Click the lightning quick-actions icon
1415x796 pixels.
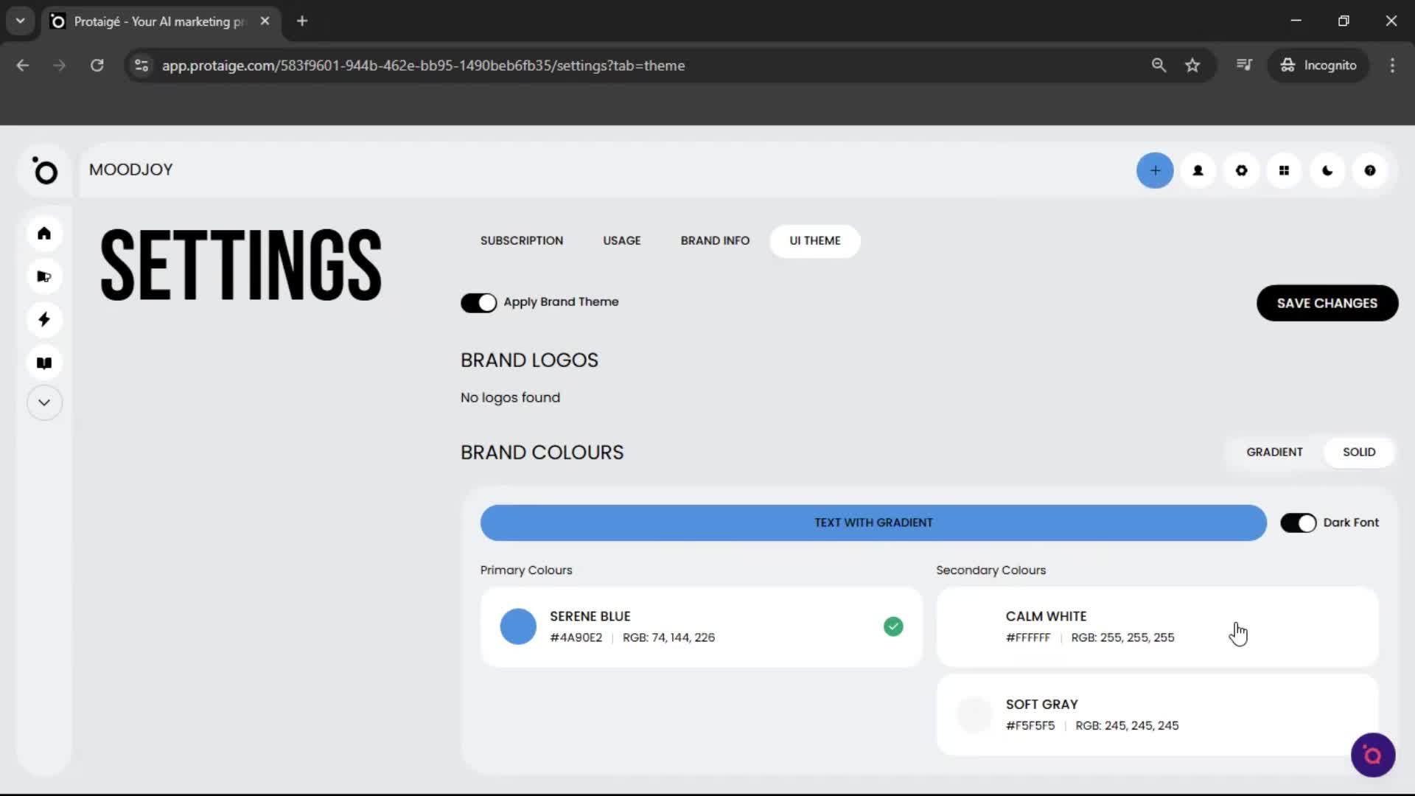pos(44,319)
